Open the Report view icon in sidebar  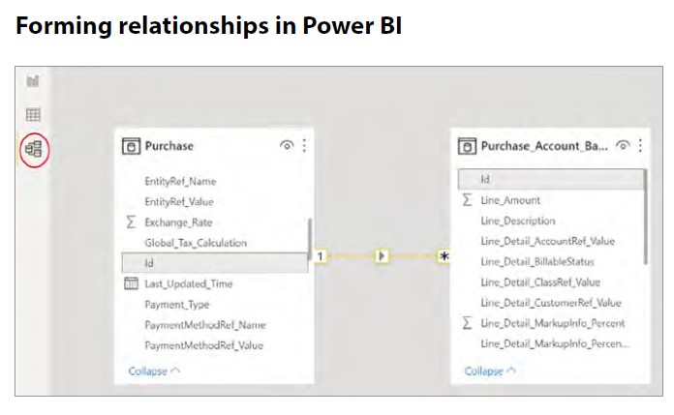click(33, 83)
